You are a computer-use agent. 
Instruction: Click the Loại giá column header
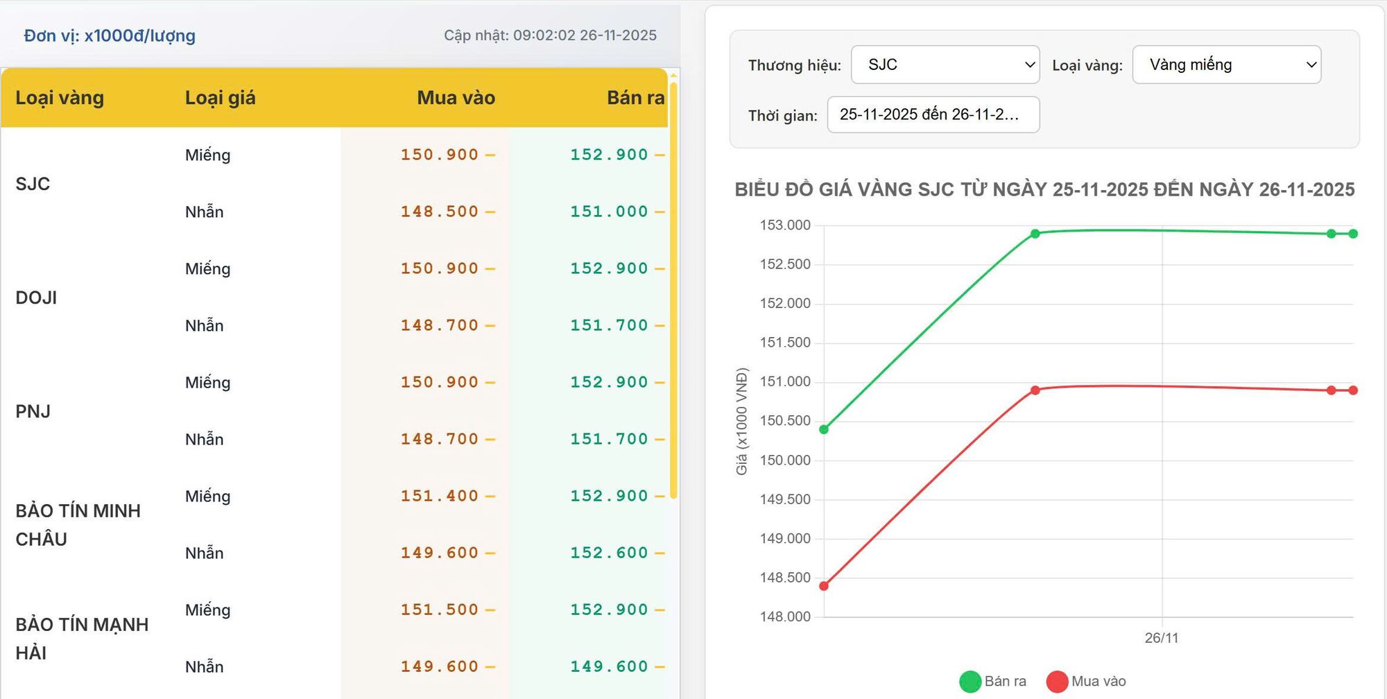click(x=220, y=98)
